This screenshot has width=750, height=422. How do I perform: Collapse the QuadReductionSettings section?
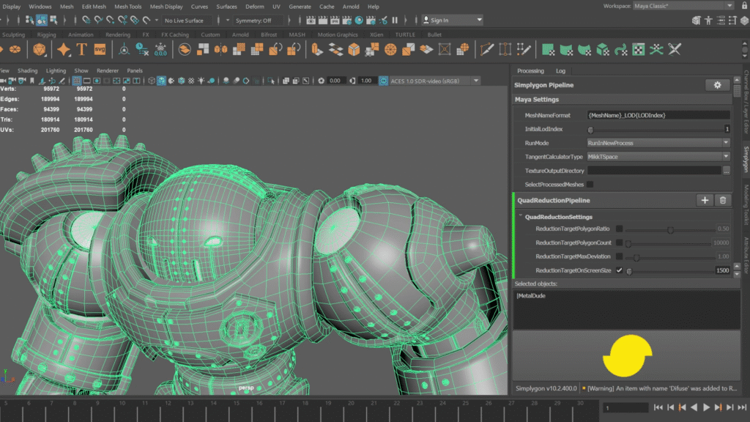click(521, 217)
